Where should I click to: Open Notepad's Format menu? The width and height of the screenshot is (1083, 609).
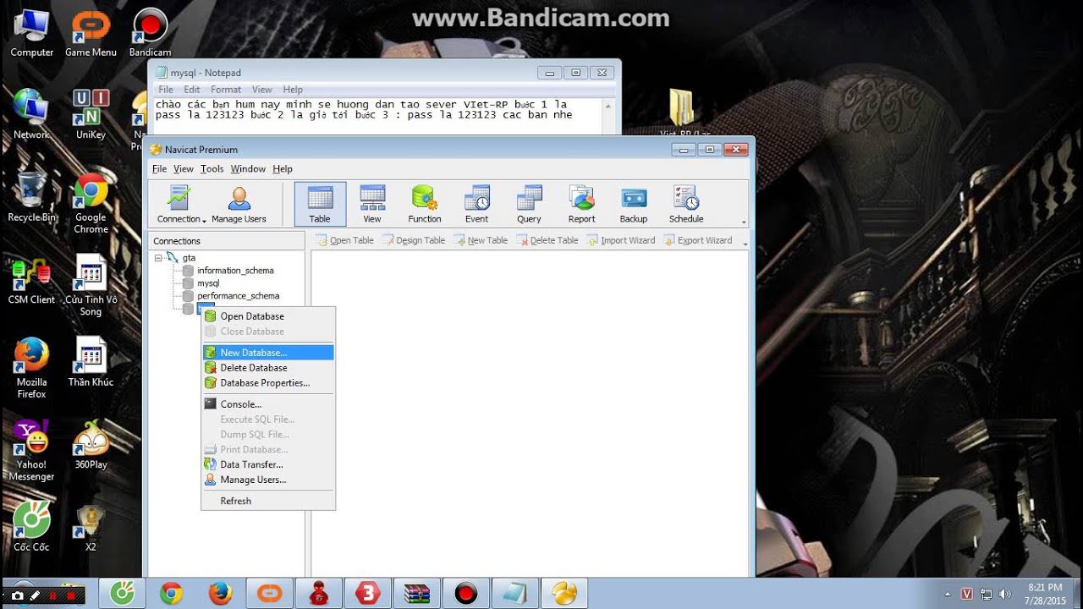226,90
